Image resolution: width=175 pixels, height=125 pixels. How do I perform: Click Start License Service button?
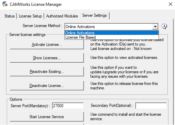[x=47, y=117]
